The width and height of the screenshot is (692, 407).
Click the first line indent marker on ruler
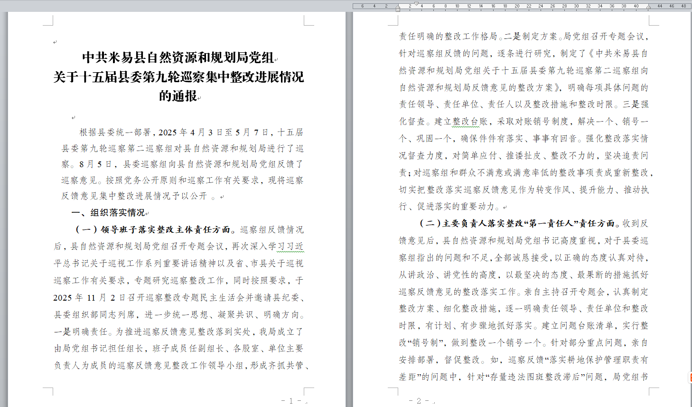point(416,3)
